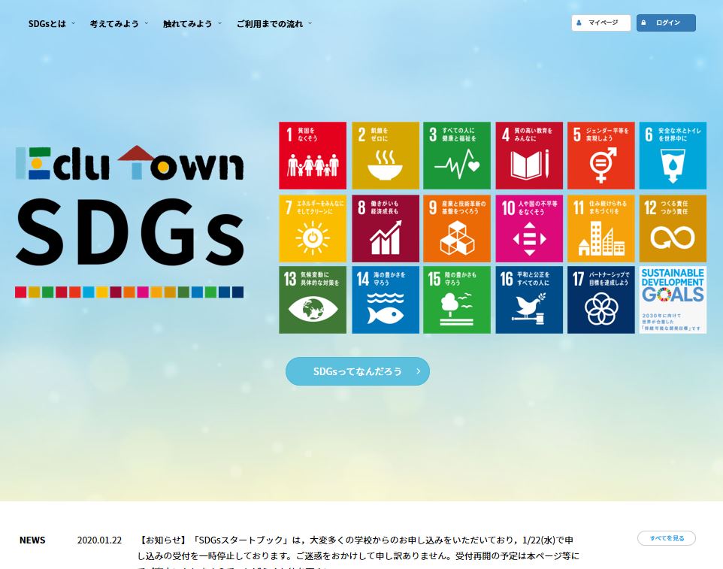Click the ログイン button
Image resolution: width=723 pixels, height=569 pixels.
point(666,23)
